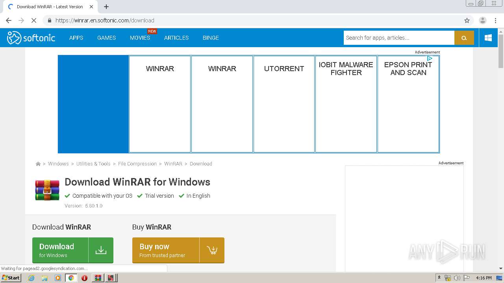Screen dimensions: 504x283
Task: Click the download arrow icon on green button
Action: pyautogui.click(x=101, y=250)
